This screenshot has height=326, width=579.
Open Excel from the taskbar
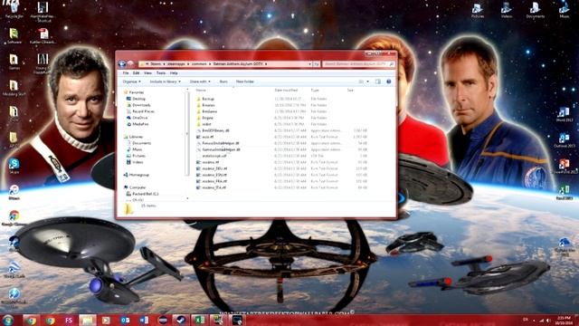199,320
